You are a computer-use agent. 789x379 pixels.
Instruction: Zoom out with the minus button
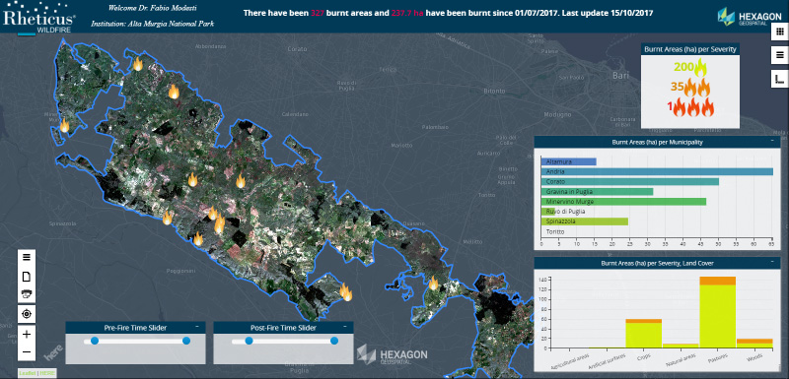27,351
